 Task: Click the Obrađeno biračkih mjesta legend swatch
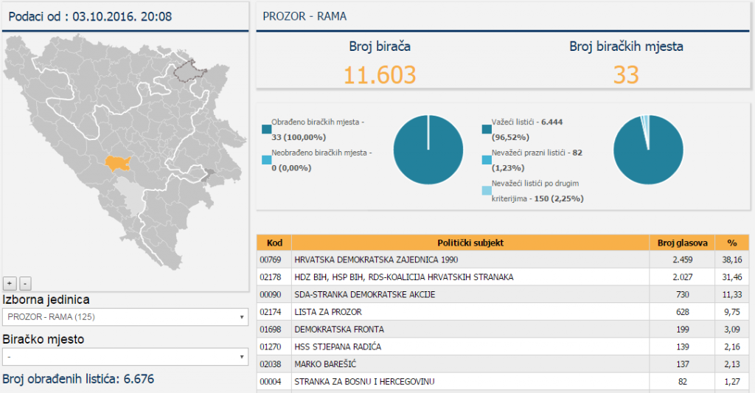point(266,130)
